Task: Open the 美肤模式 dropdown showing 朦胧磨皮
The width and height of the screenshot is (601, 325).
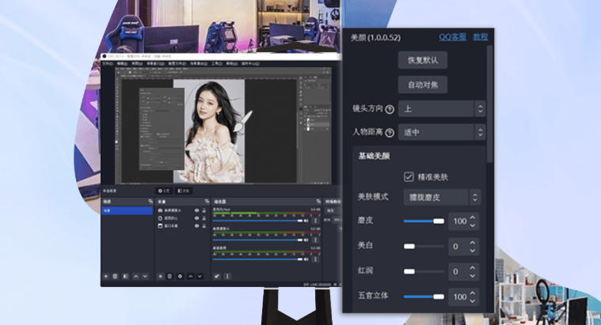Action: click(x=442, y=197)
